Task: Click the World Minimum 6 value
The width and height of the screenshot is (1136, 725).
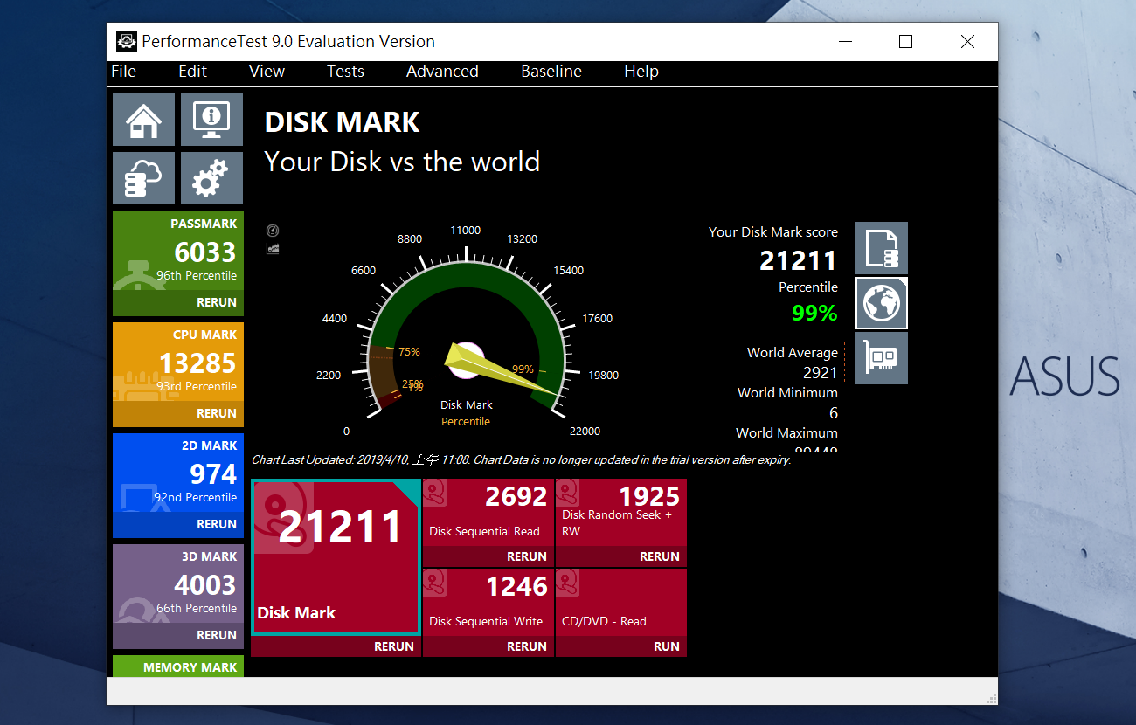Action: (834, 412)
